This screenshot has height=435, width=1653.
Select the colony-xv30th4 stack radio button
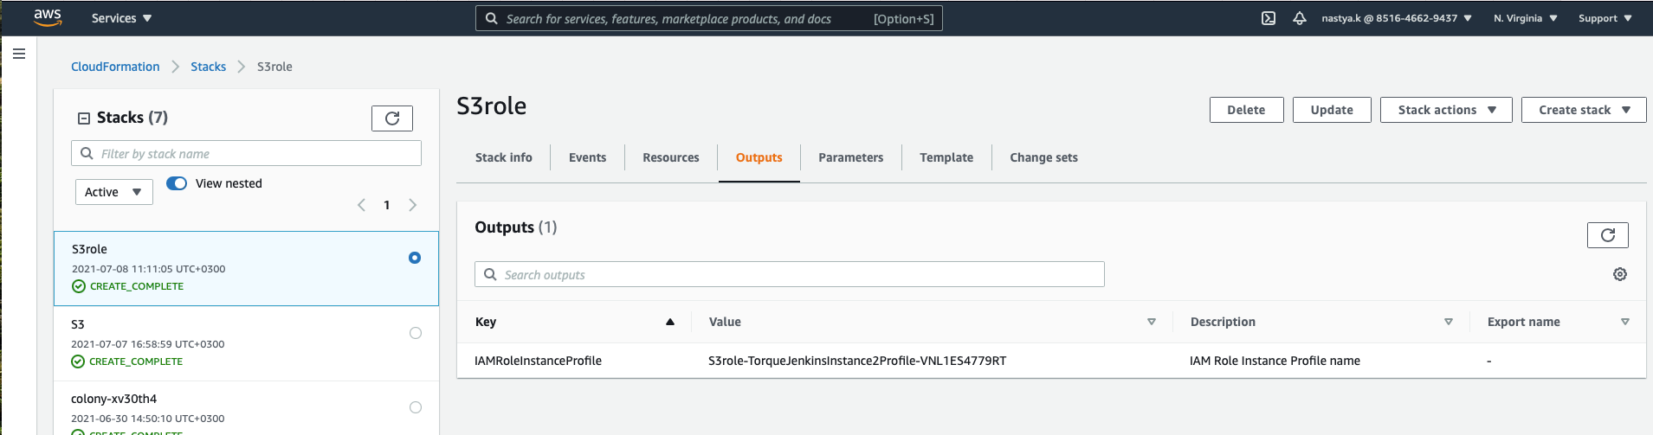pos(416,407)
